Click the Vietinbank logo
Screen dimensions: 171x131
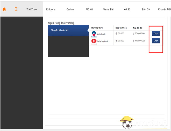tap(94, 34)
